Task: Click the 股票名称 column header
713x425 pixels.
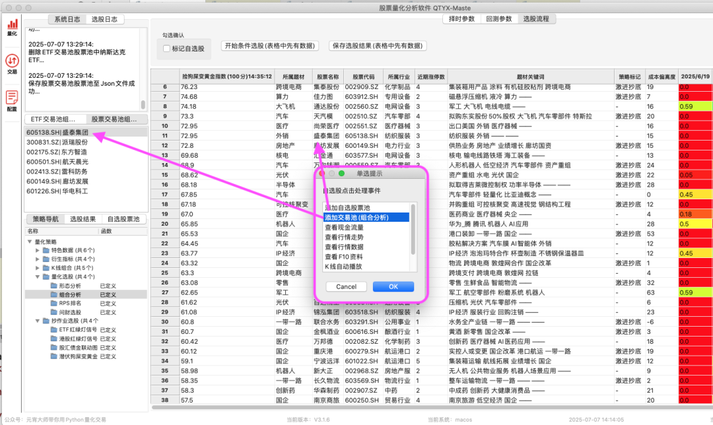Action: [327, 77]
